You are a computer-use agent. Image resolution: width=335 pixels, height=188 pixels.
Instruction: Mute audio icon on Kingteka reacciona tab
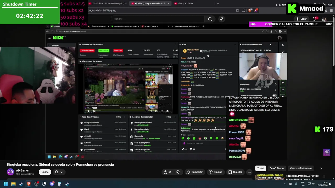click(x=136, y=3)
